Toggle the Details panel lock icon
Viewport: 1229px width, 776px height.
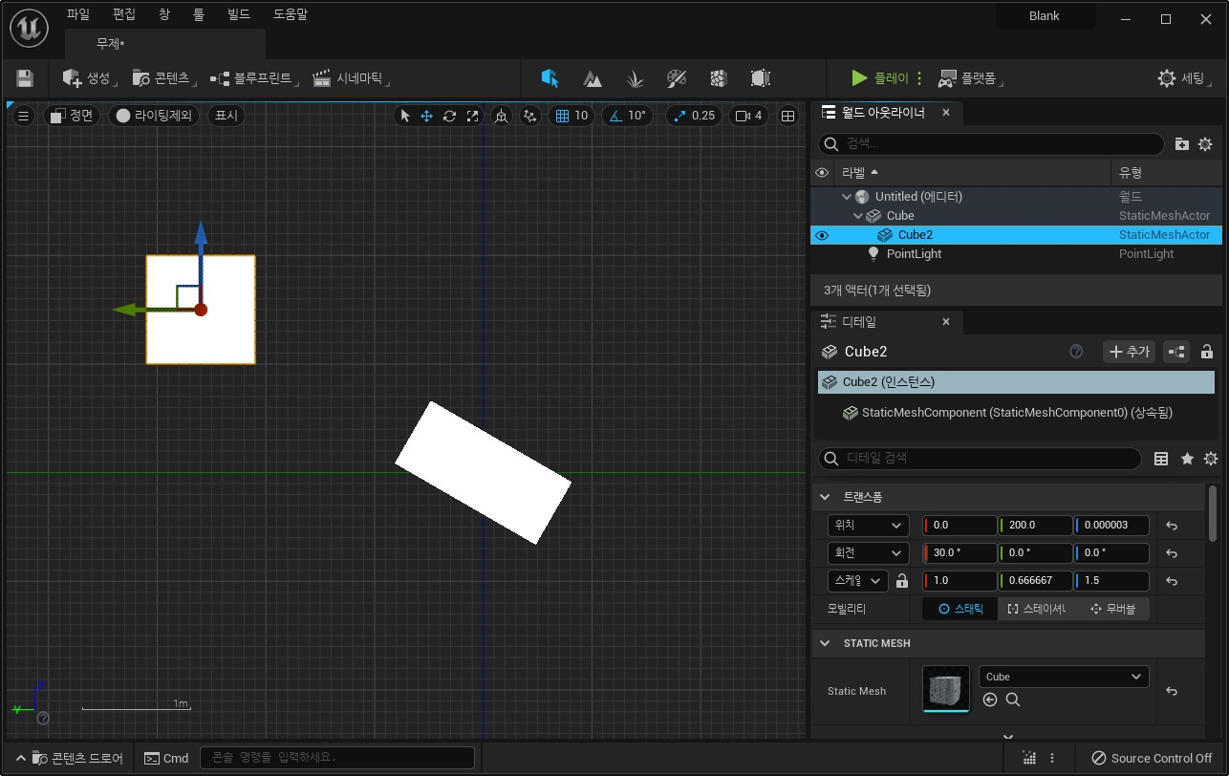pyautogui.click(x=1207, y=352)
